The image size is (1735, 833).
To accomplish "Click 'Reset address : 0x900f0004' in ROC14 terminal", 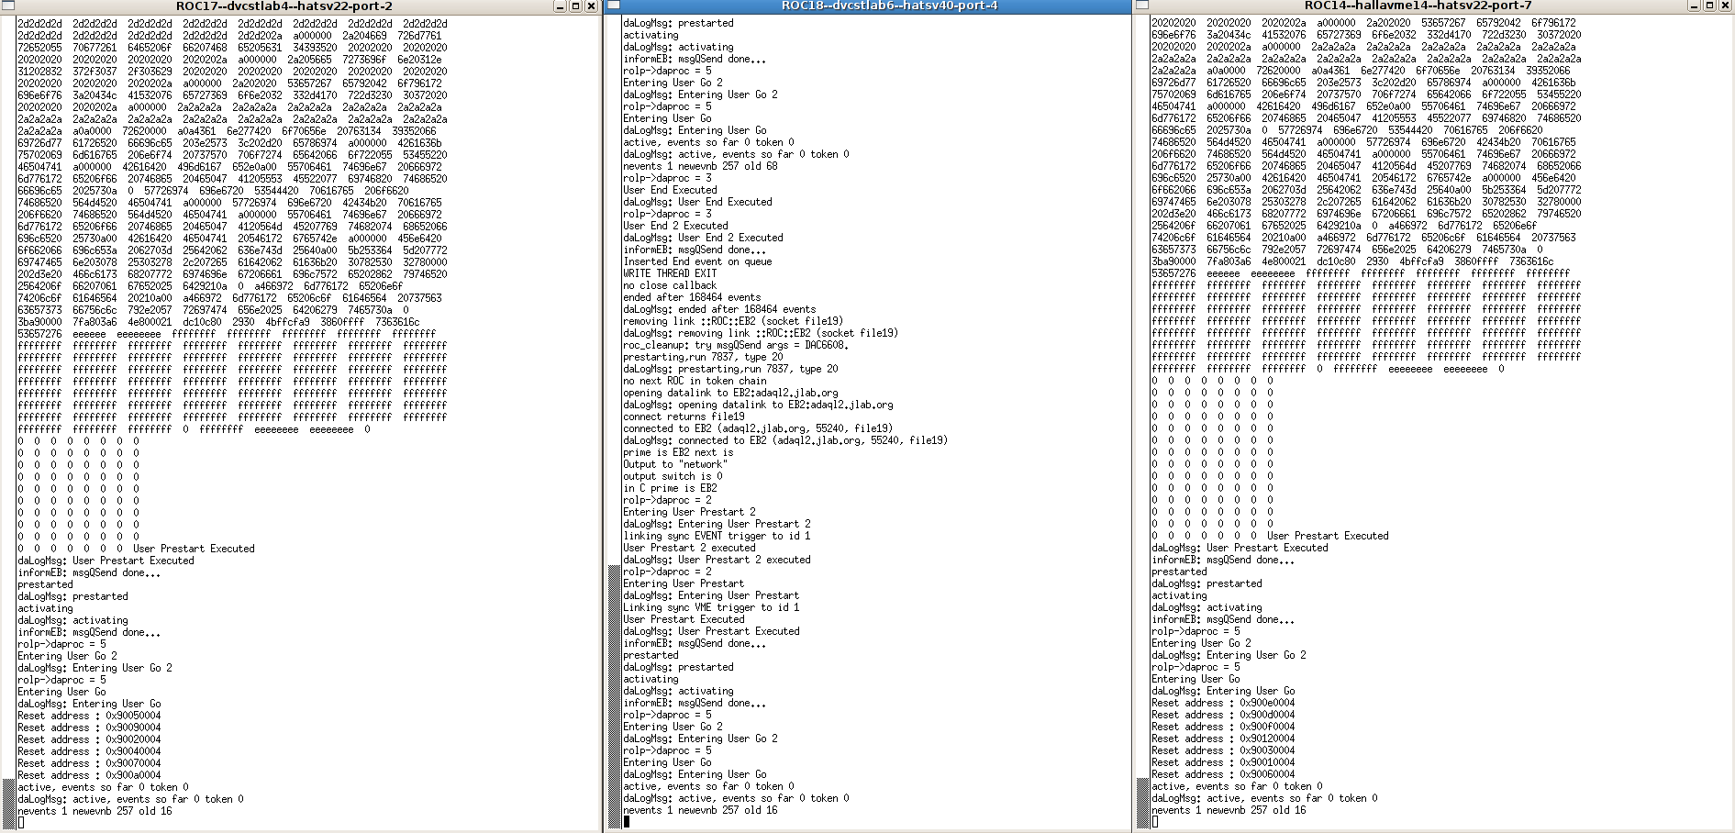I will tap(1223, 727).
